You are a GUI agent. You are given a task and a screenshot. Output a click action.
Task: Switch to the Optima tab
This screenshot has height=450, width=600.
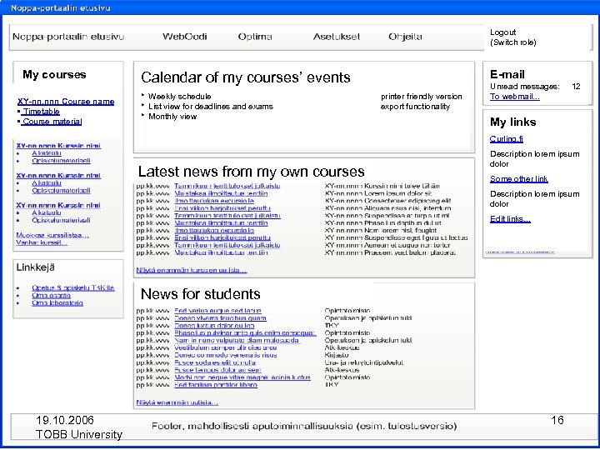pos(254,37)
